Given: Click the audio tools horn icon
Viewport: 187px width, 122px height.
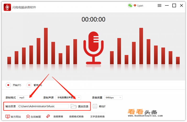Looking at the screenshot, I should click(48, 116).
